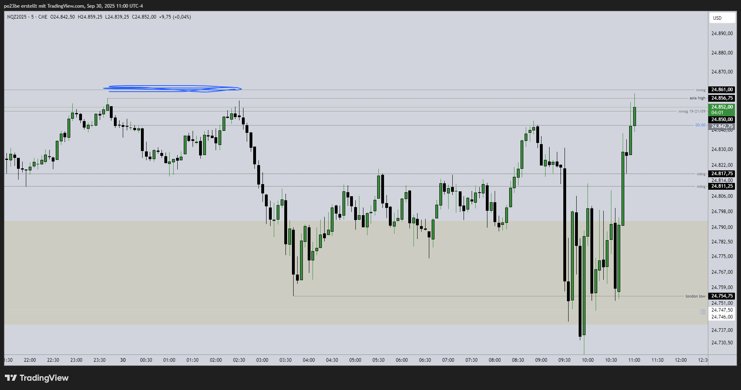Click the NQZ2025 · 5 · CME symbol legend
The image size is (741, 390).
(27, 17)
